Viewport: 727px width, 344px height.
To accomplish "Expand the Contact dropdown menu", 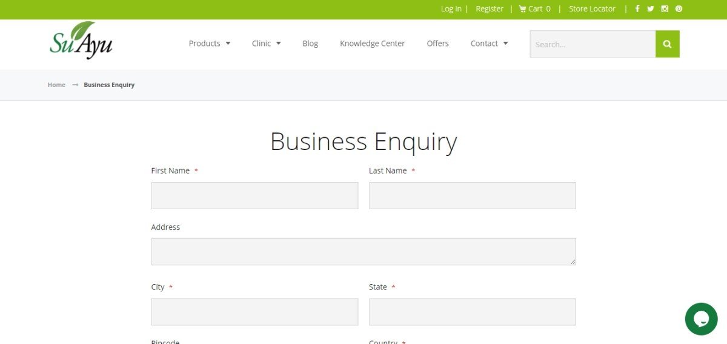I will click(x=489, y=44).
